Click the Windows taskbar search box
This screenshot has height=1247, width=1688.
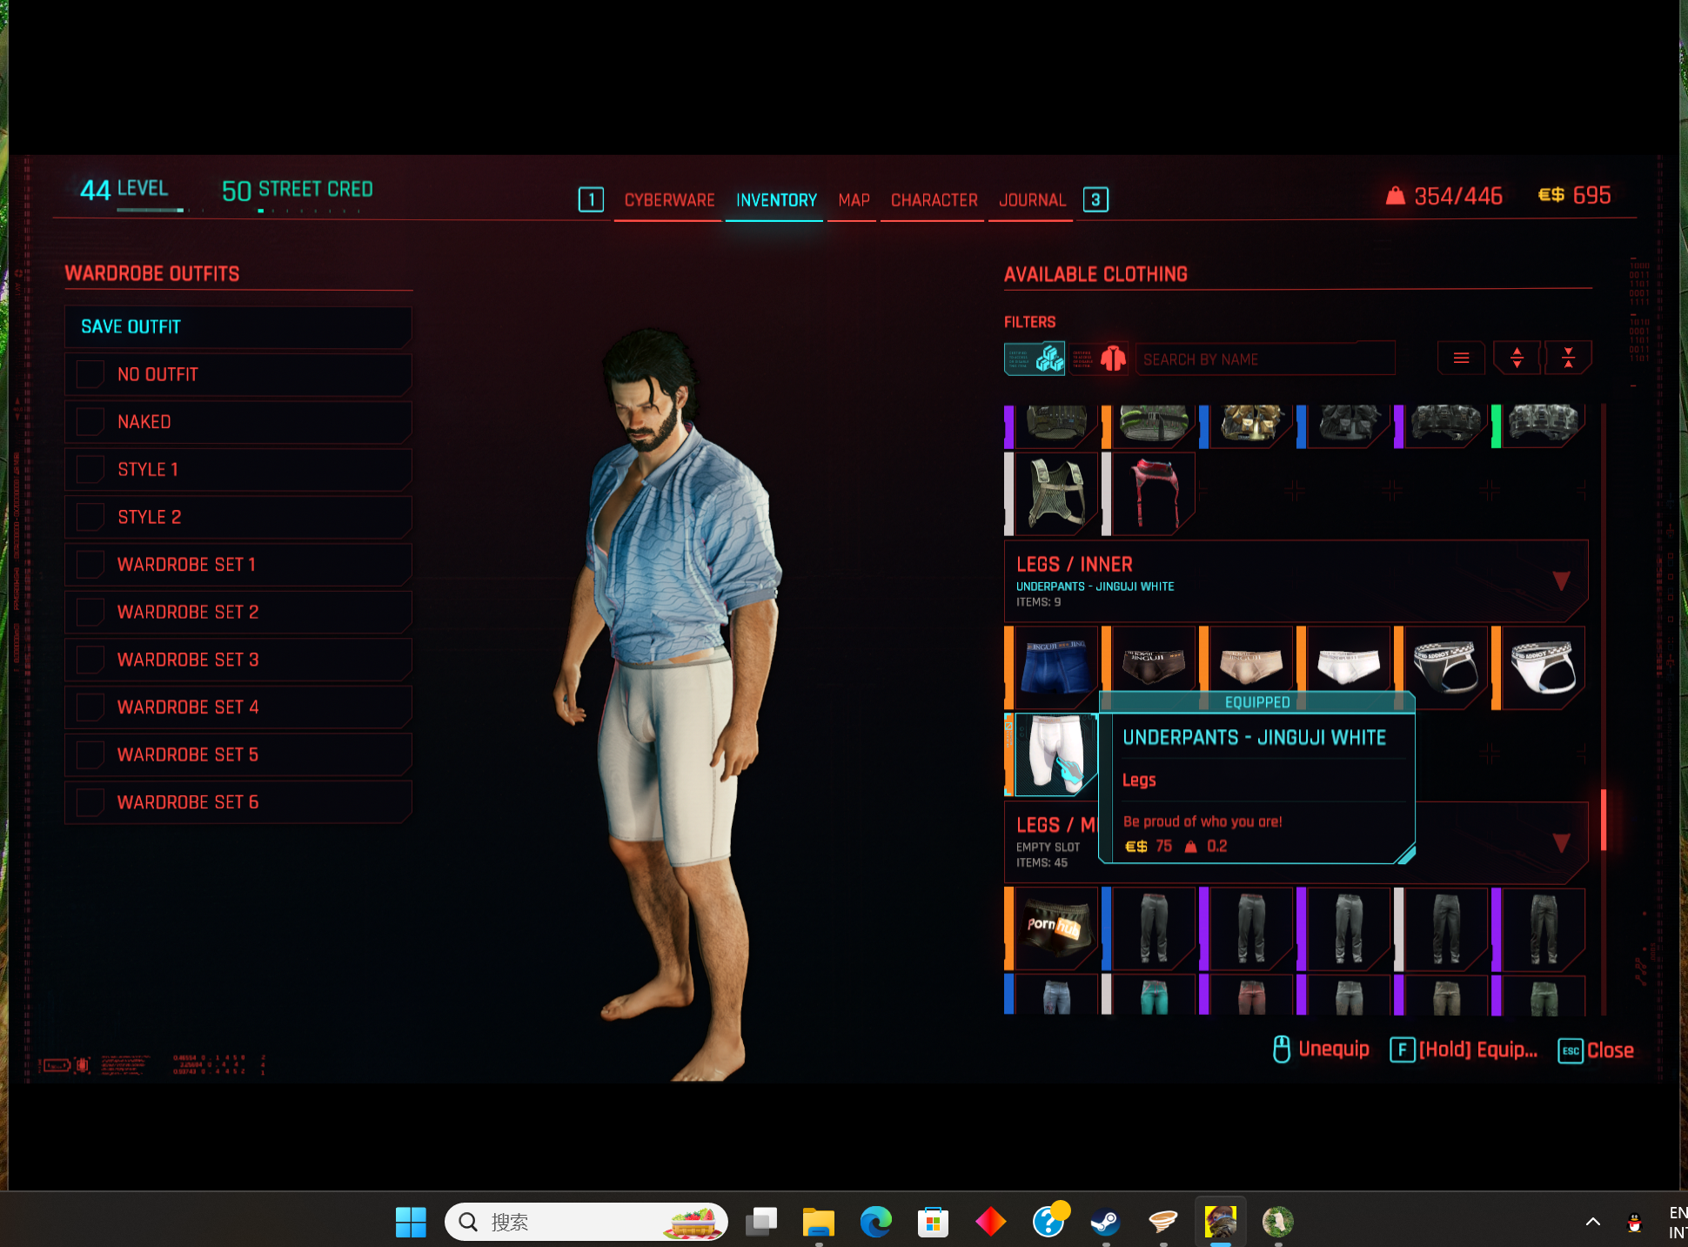[586, 1222]
